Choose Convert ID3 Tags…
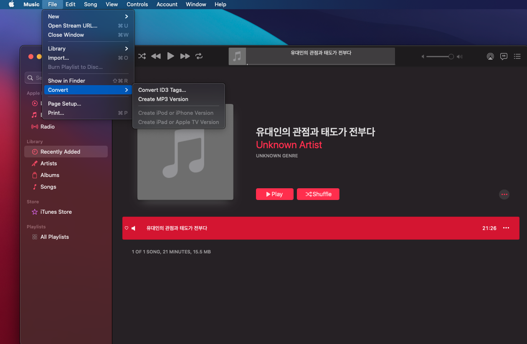 click(179, 90)
